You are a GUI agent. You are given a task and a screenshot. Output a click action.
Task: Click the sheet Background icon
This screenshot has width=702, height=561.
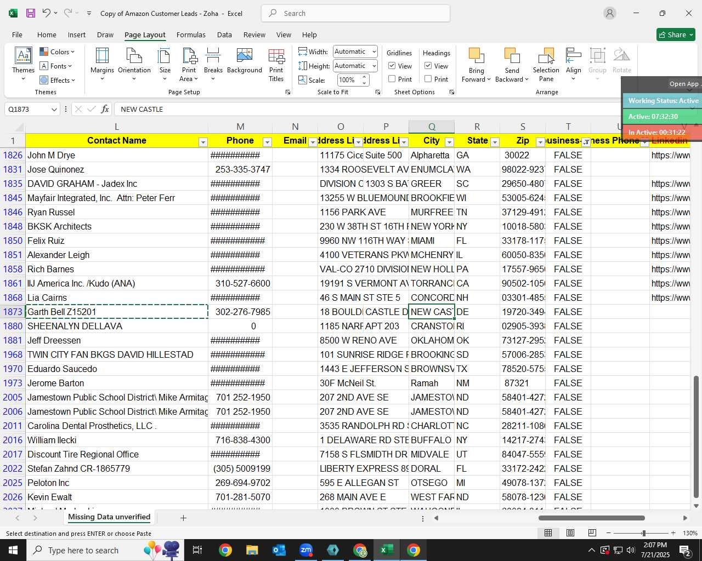pos(244,55)
